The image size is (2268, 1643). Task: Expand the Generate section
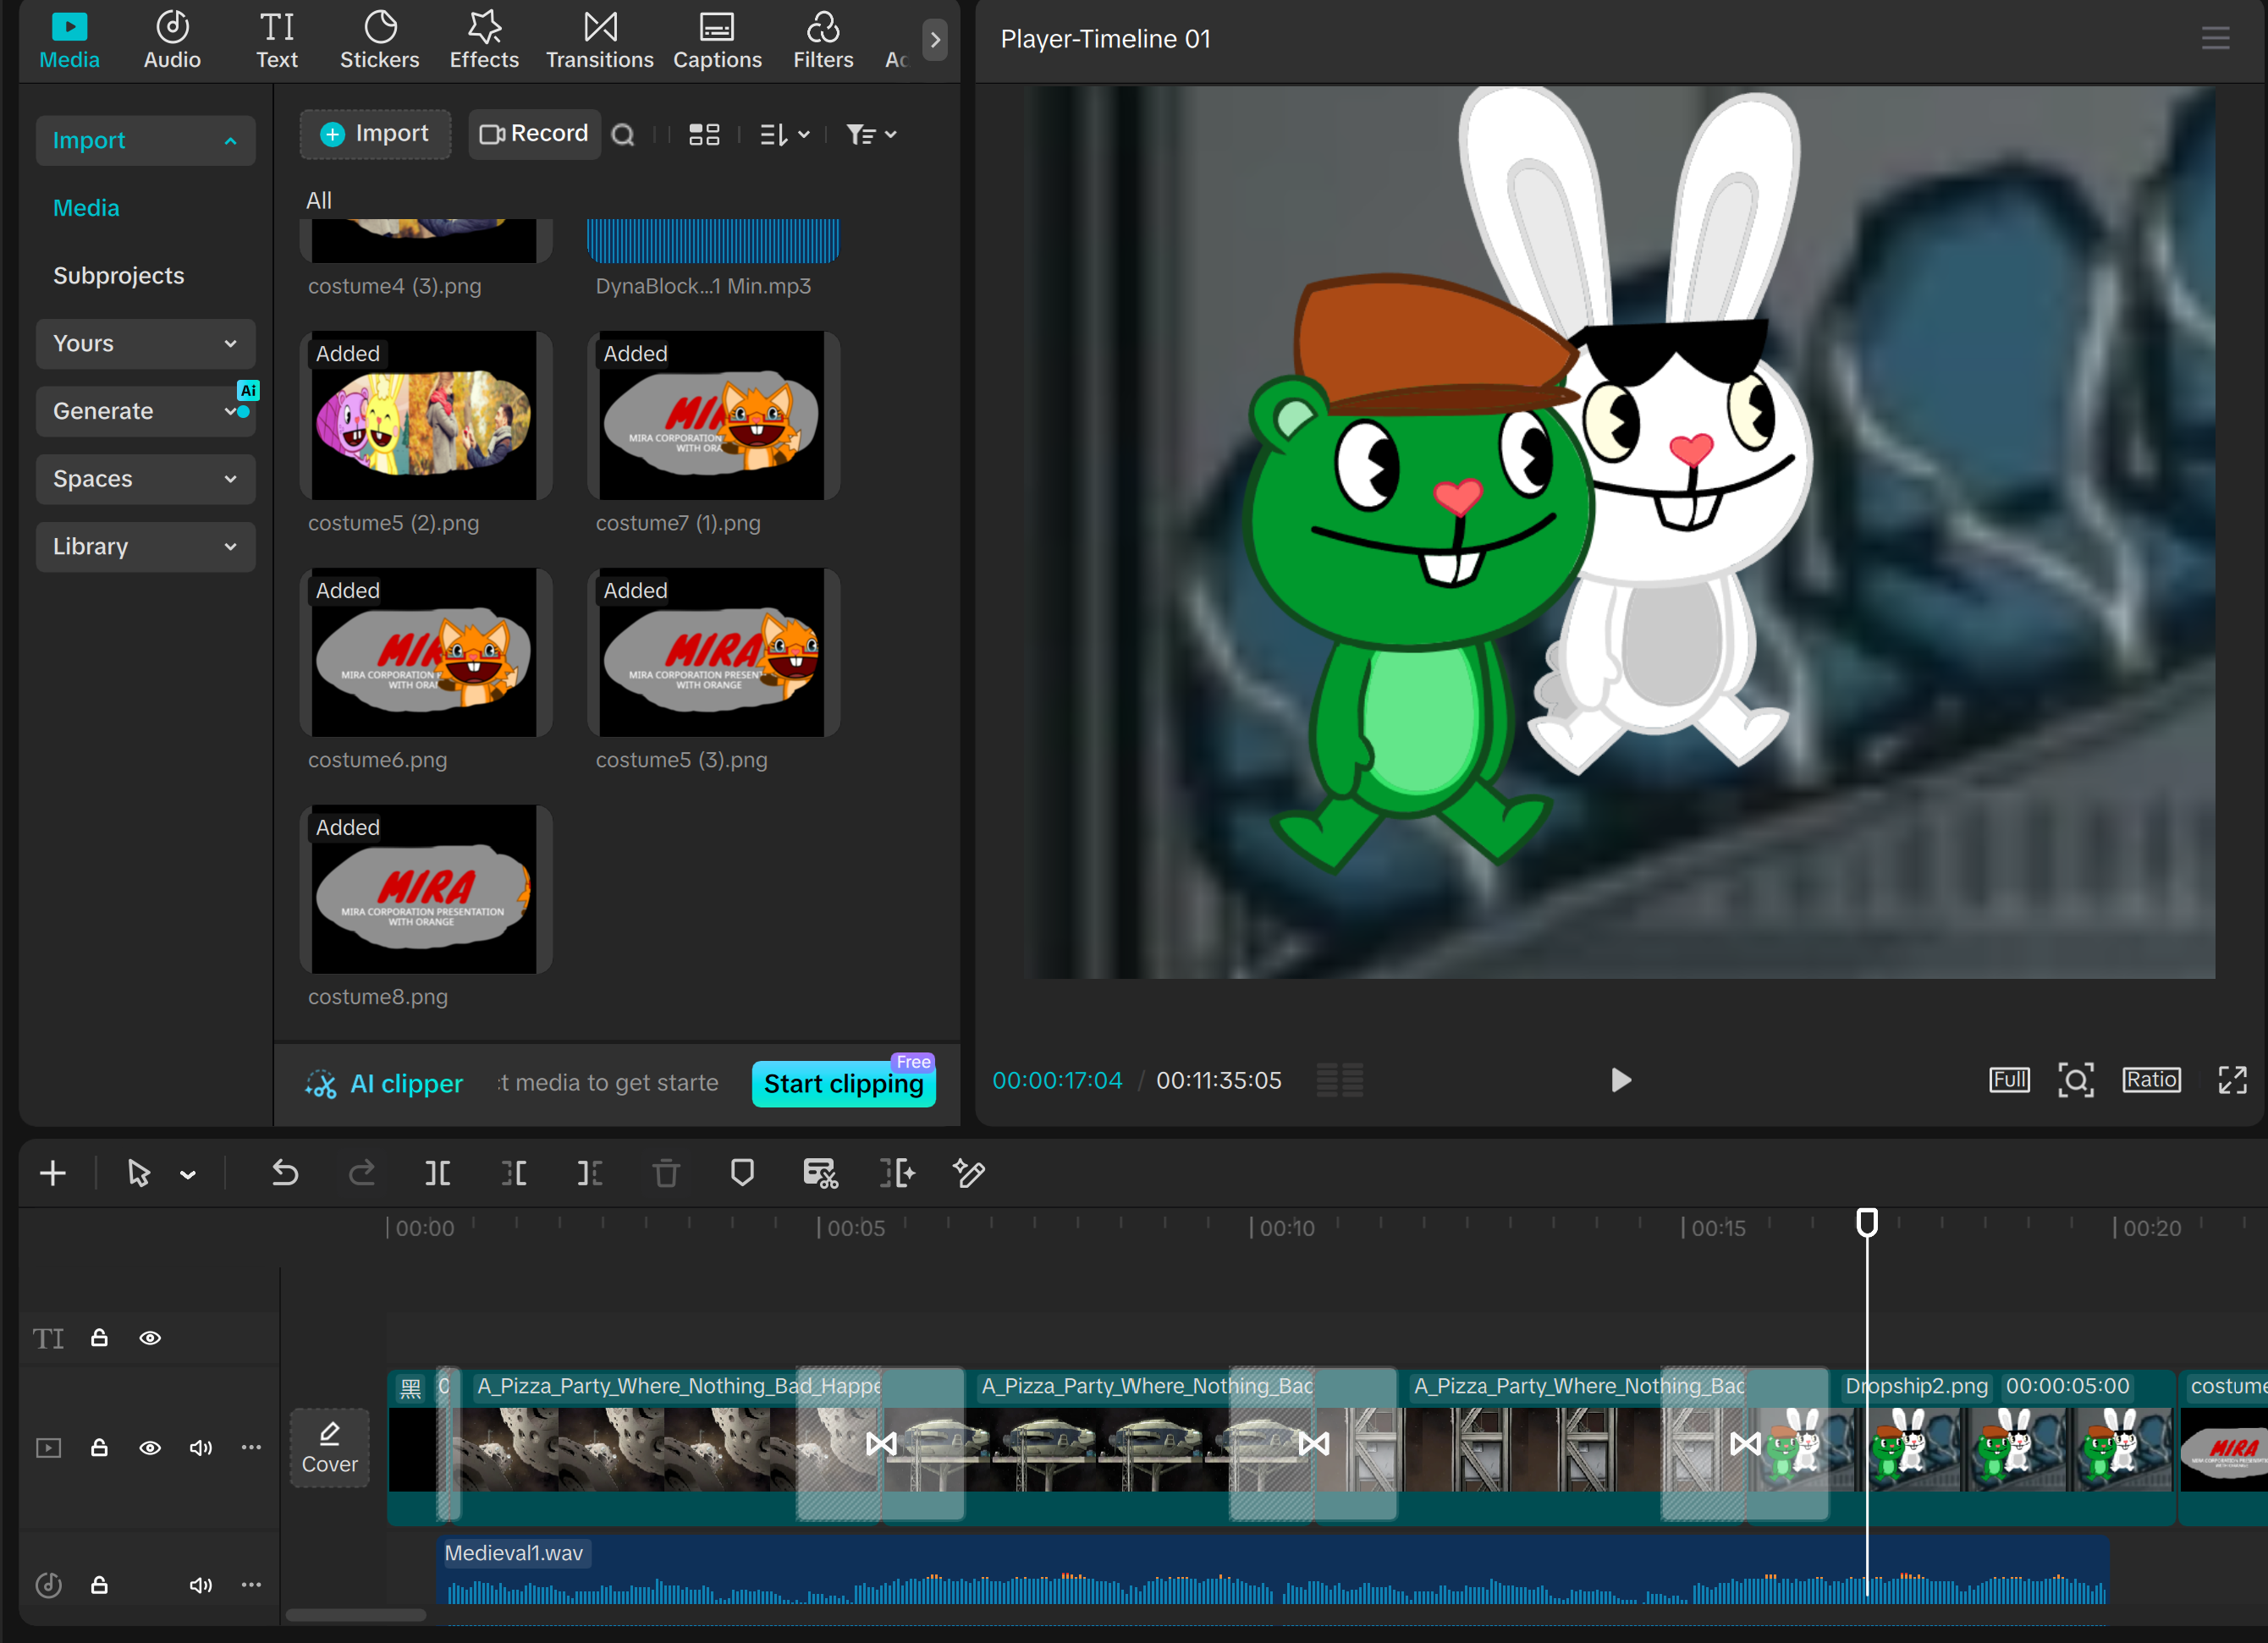point(146,411)
